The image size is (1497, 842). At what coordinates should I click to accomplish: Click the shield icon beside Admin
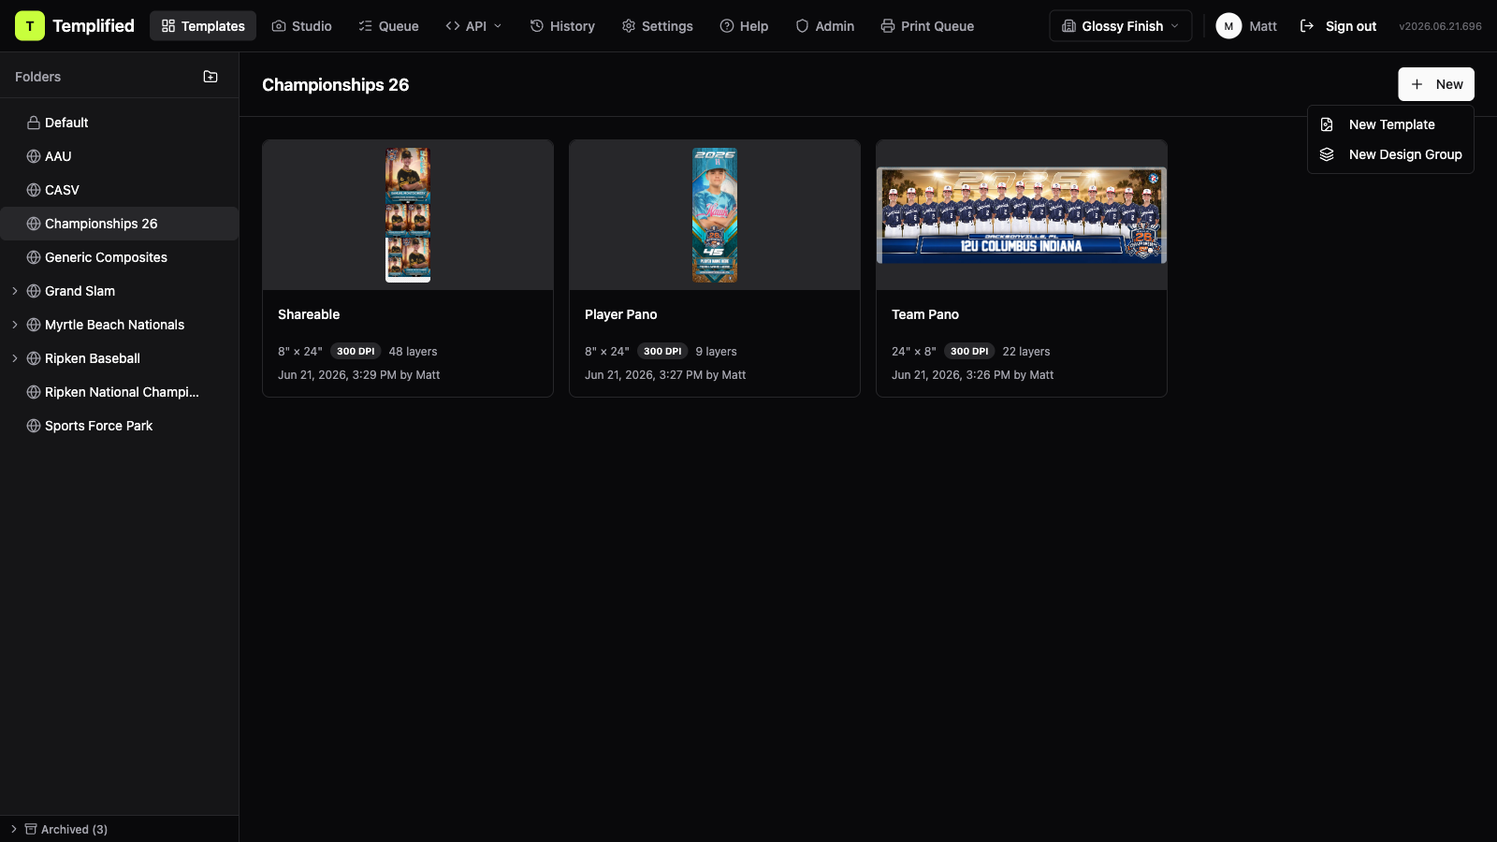pyautogui.click(x=802, y=26)
